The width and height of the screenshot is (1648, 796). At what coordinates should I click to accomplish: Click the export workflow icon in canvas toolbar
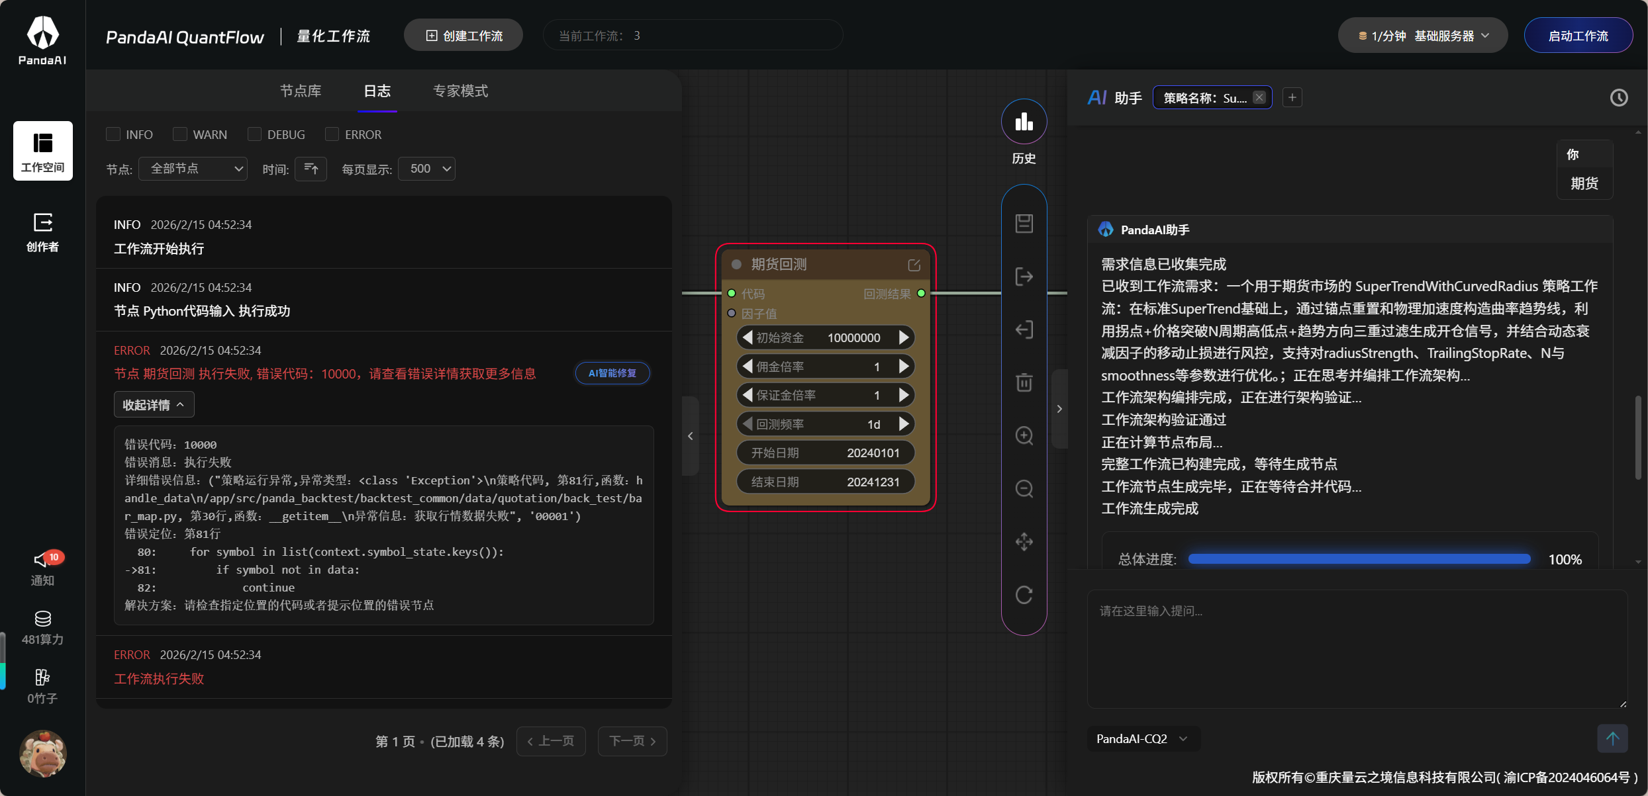1024,277
